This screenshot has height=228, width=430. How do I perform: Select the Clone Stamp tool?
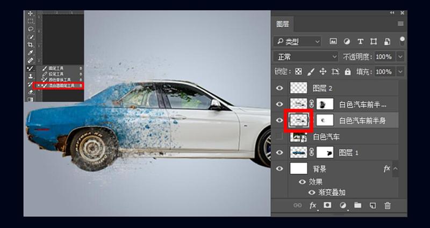click(31, 76)
